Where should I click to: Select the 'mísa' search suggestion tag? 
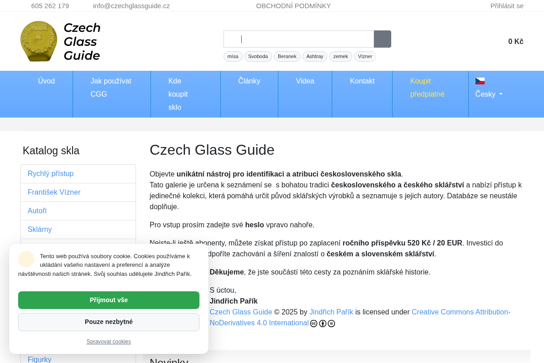tap(233, 56)
